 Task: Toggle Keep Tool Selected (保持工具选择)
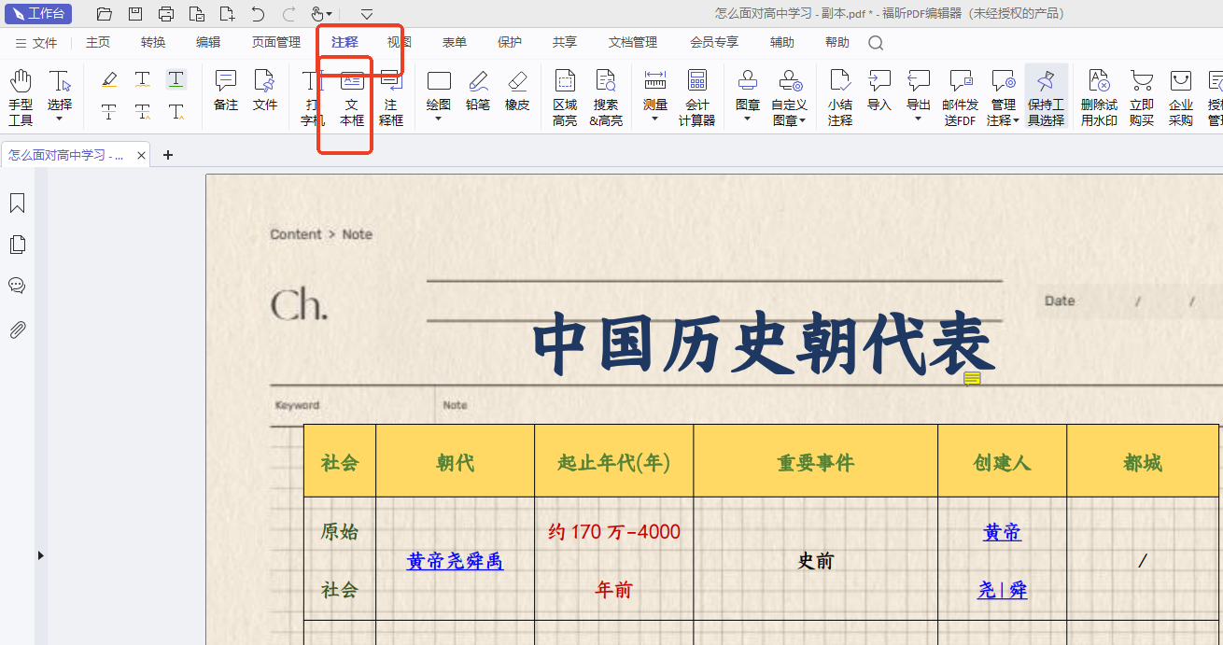(1046, 96)
